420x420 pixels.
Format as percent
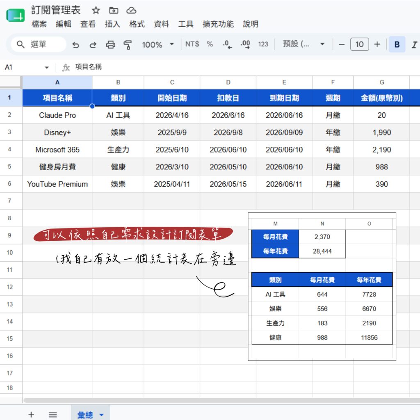pyautogui.click(x=210, y=44)
